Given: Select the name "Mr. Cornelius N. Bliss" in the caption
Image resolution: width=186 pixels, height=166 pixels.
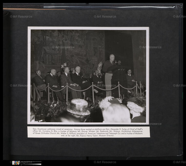Looking at the screenshot, I should tap(48, 131).
